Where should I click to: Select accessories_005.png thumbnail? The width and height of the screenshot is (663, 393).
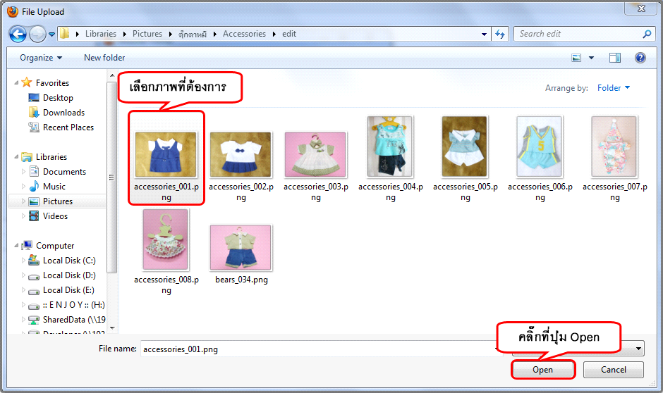pos(465,146)
